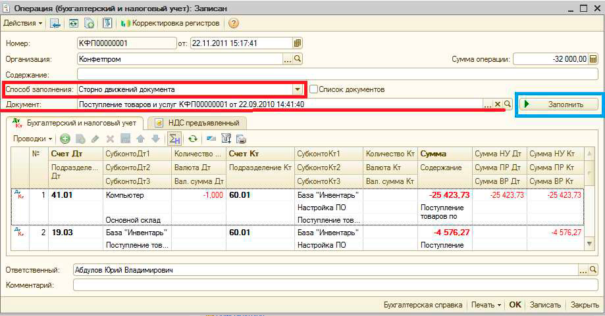Click the Комментарий input field
Viewport: 605px width, 316px height.
336,285
